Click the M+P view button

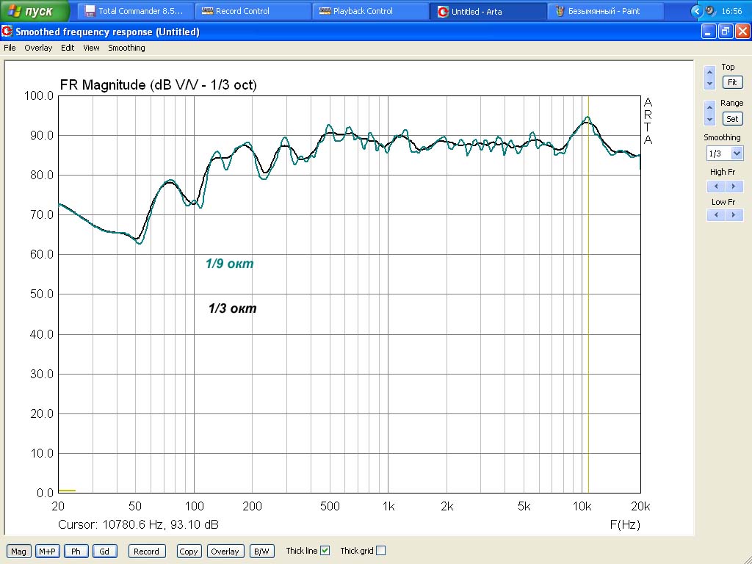pos(47,552)
